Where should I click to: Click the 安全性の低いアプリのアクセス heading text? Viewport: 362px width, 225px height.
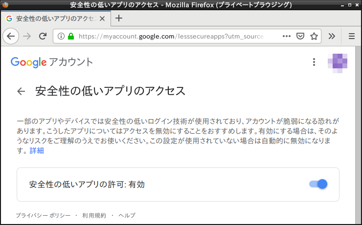[111, 91]
